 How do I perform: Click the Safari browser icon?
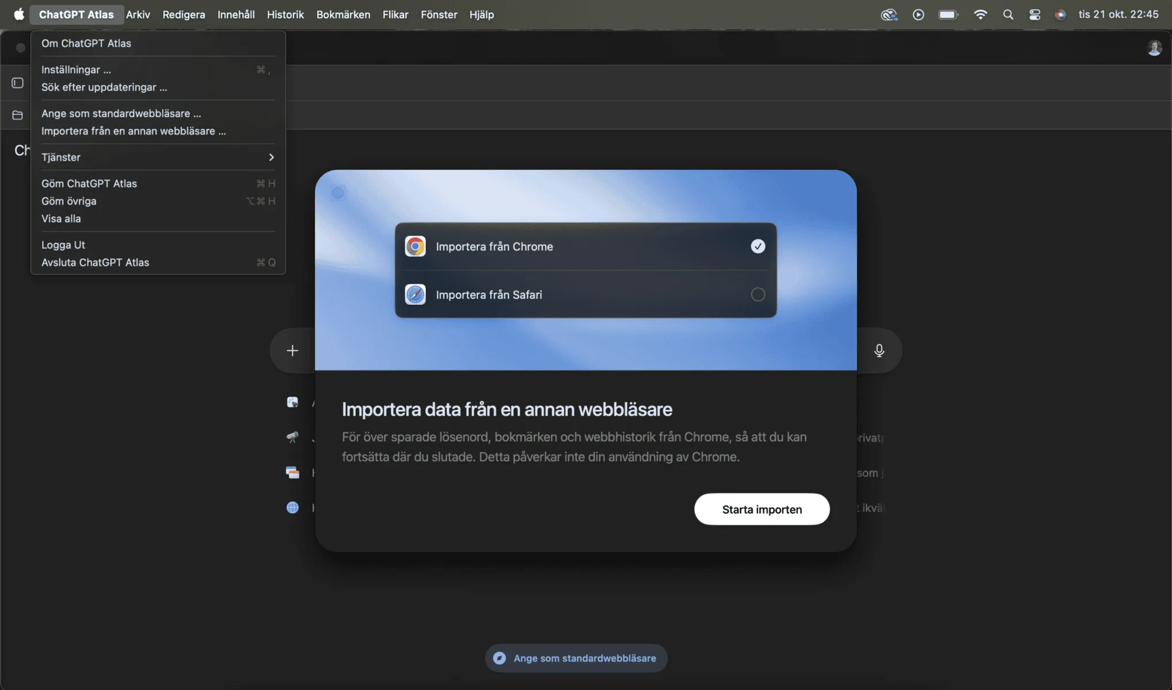coord(415,294)
